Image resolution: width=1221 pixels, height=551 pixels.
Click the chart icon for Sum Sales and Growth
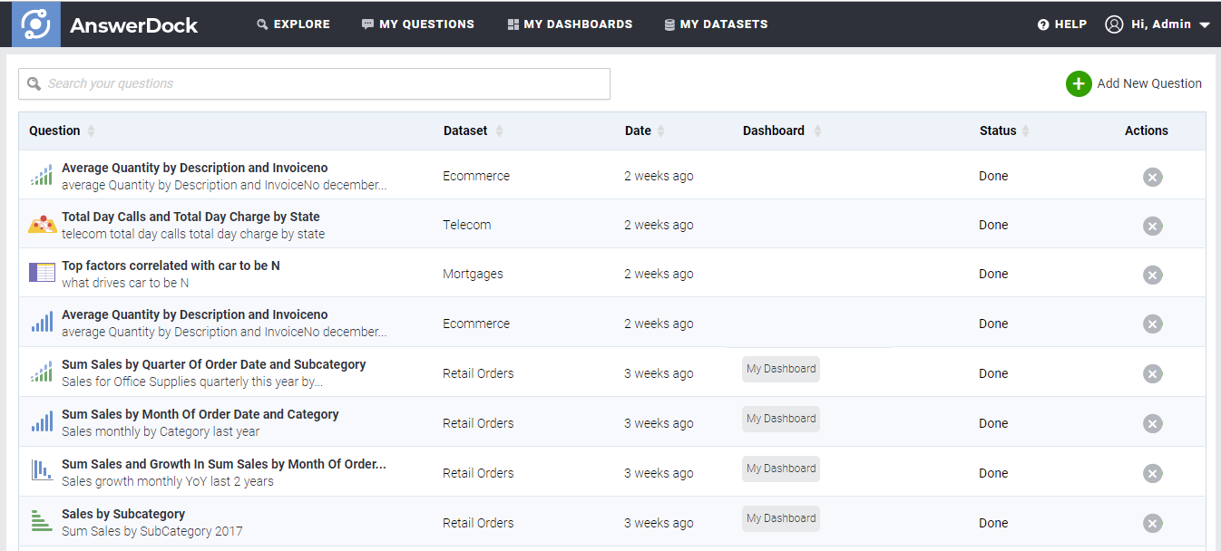[x=42, y=471]
